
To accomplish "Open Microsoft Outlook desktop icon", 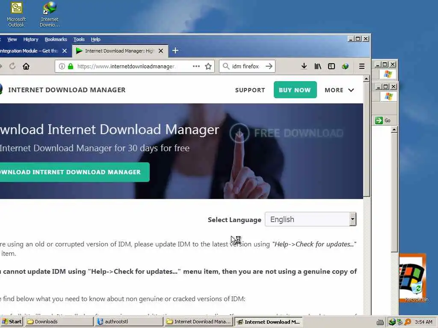I will click(16, 15).
